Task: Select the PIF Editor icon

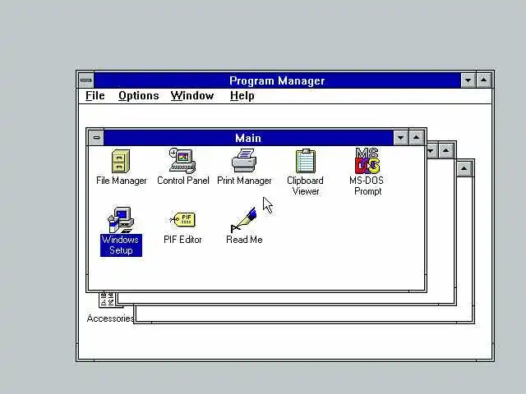Action: tap(182, 220)
